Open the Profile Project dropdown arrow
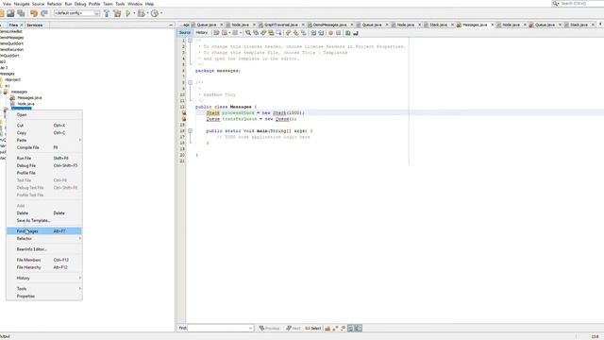This screenshot has height=340, width=604. (x=161, y=13)
